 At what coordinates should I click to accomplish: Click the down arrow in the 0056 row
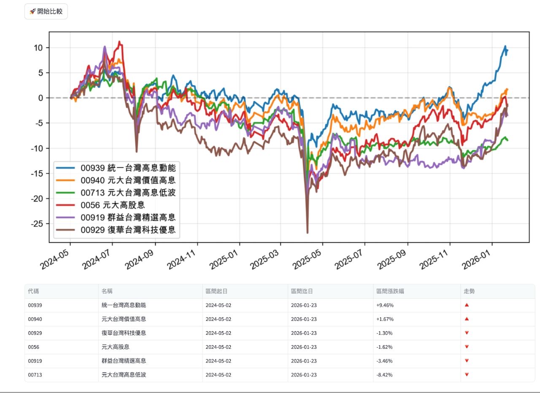[x=467, y=347]
